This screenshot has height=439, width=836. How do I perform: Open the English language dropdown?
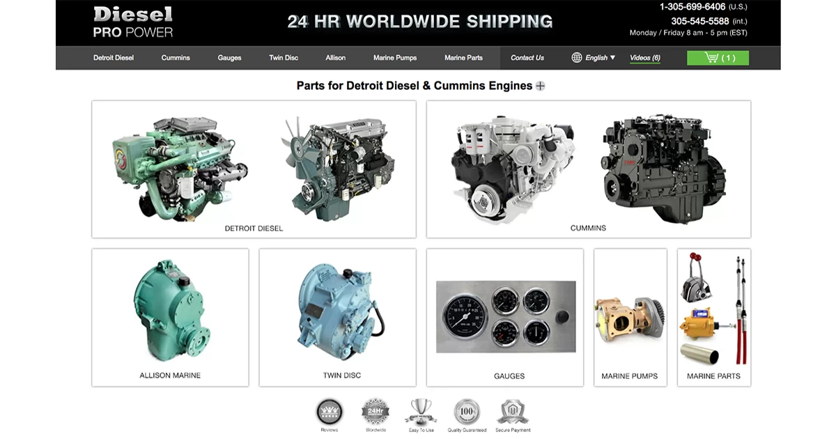tap(601, 58)
